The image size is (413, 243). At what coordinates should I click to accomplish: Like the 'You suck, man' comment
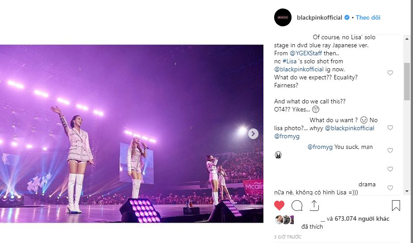click(x=390, y=150)
